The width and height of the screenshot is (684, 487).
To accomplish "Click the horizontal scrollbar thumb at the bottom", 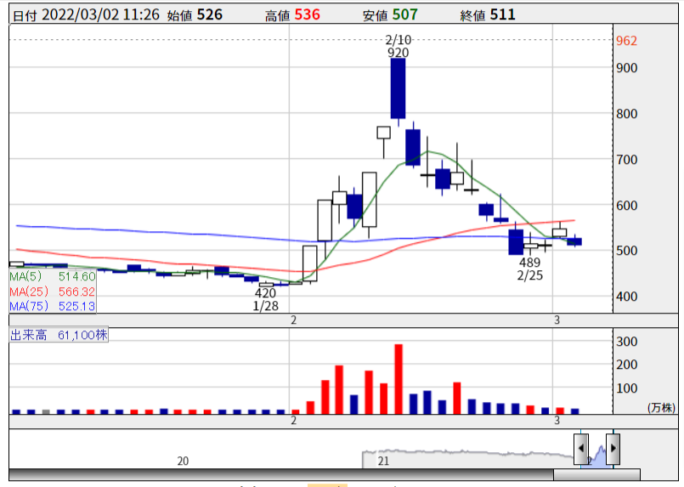I will (x=596, y=474).
